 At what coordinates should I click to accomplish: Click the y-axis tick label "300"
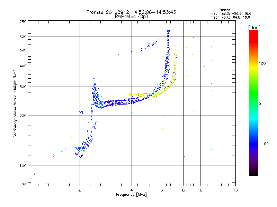[x=23, y=87]
